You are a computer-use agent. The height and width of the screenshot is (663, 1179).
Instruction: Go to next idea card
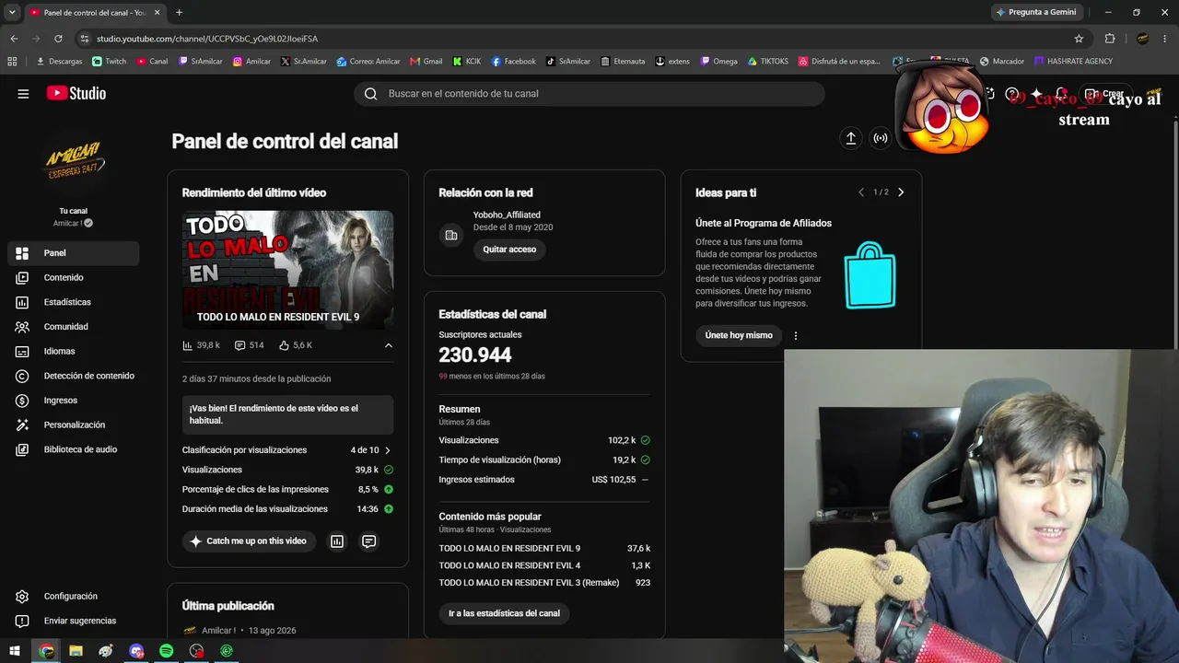click(901, 192)
